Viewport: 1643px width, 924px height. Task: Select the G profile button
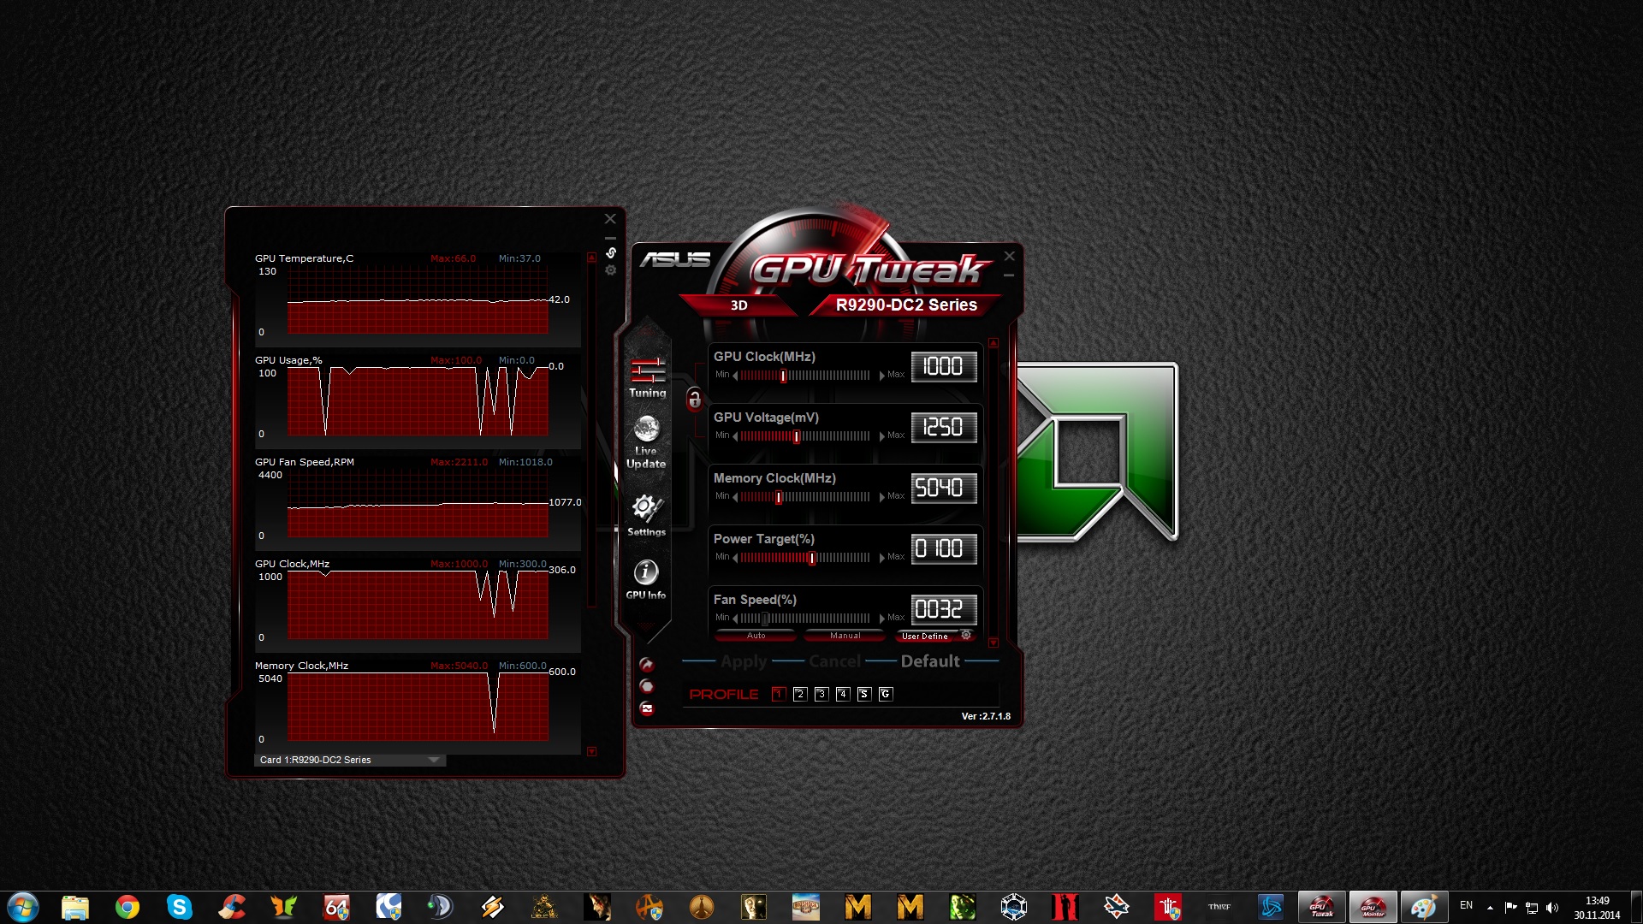coord(886,694)
